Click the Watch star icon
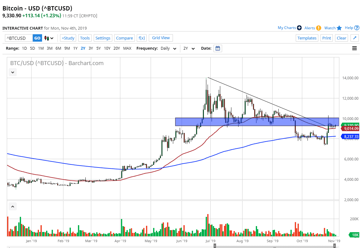The image size is (361, 248). tap(339, 27)
